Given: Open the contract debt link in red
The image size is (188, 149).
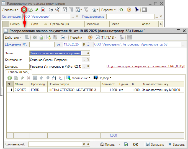Looking at the screenshot, I should tap(146, 66).
